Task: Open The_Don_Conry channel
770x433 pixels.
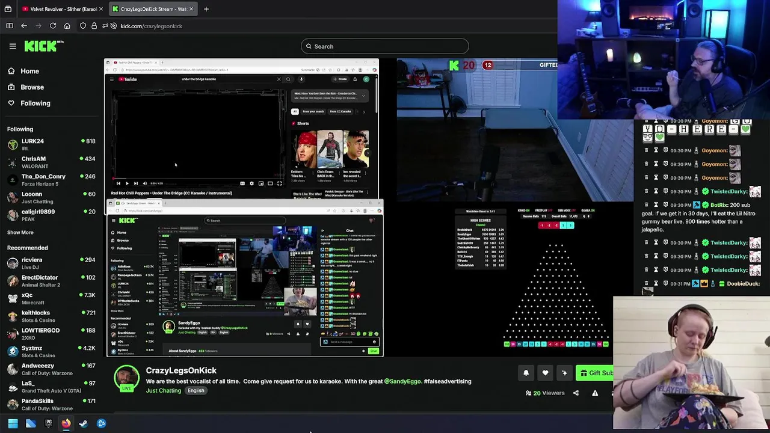Action: 51,180
